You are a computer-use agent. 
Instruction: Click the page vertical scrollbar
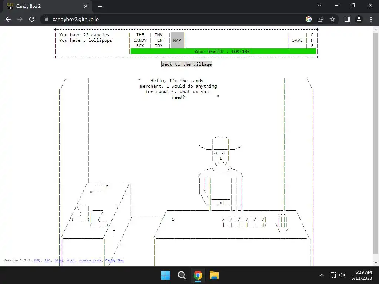tap(376, 143)
